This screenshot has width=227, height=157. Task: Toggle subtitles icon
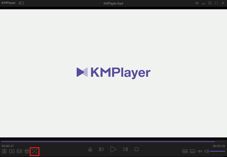click(193, 151)
